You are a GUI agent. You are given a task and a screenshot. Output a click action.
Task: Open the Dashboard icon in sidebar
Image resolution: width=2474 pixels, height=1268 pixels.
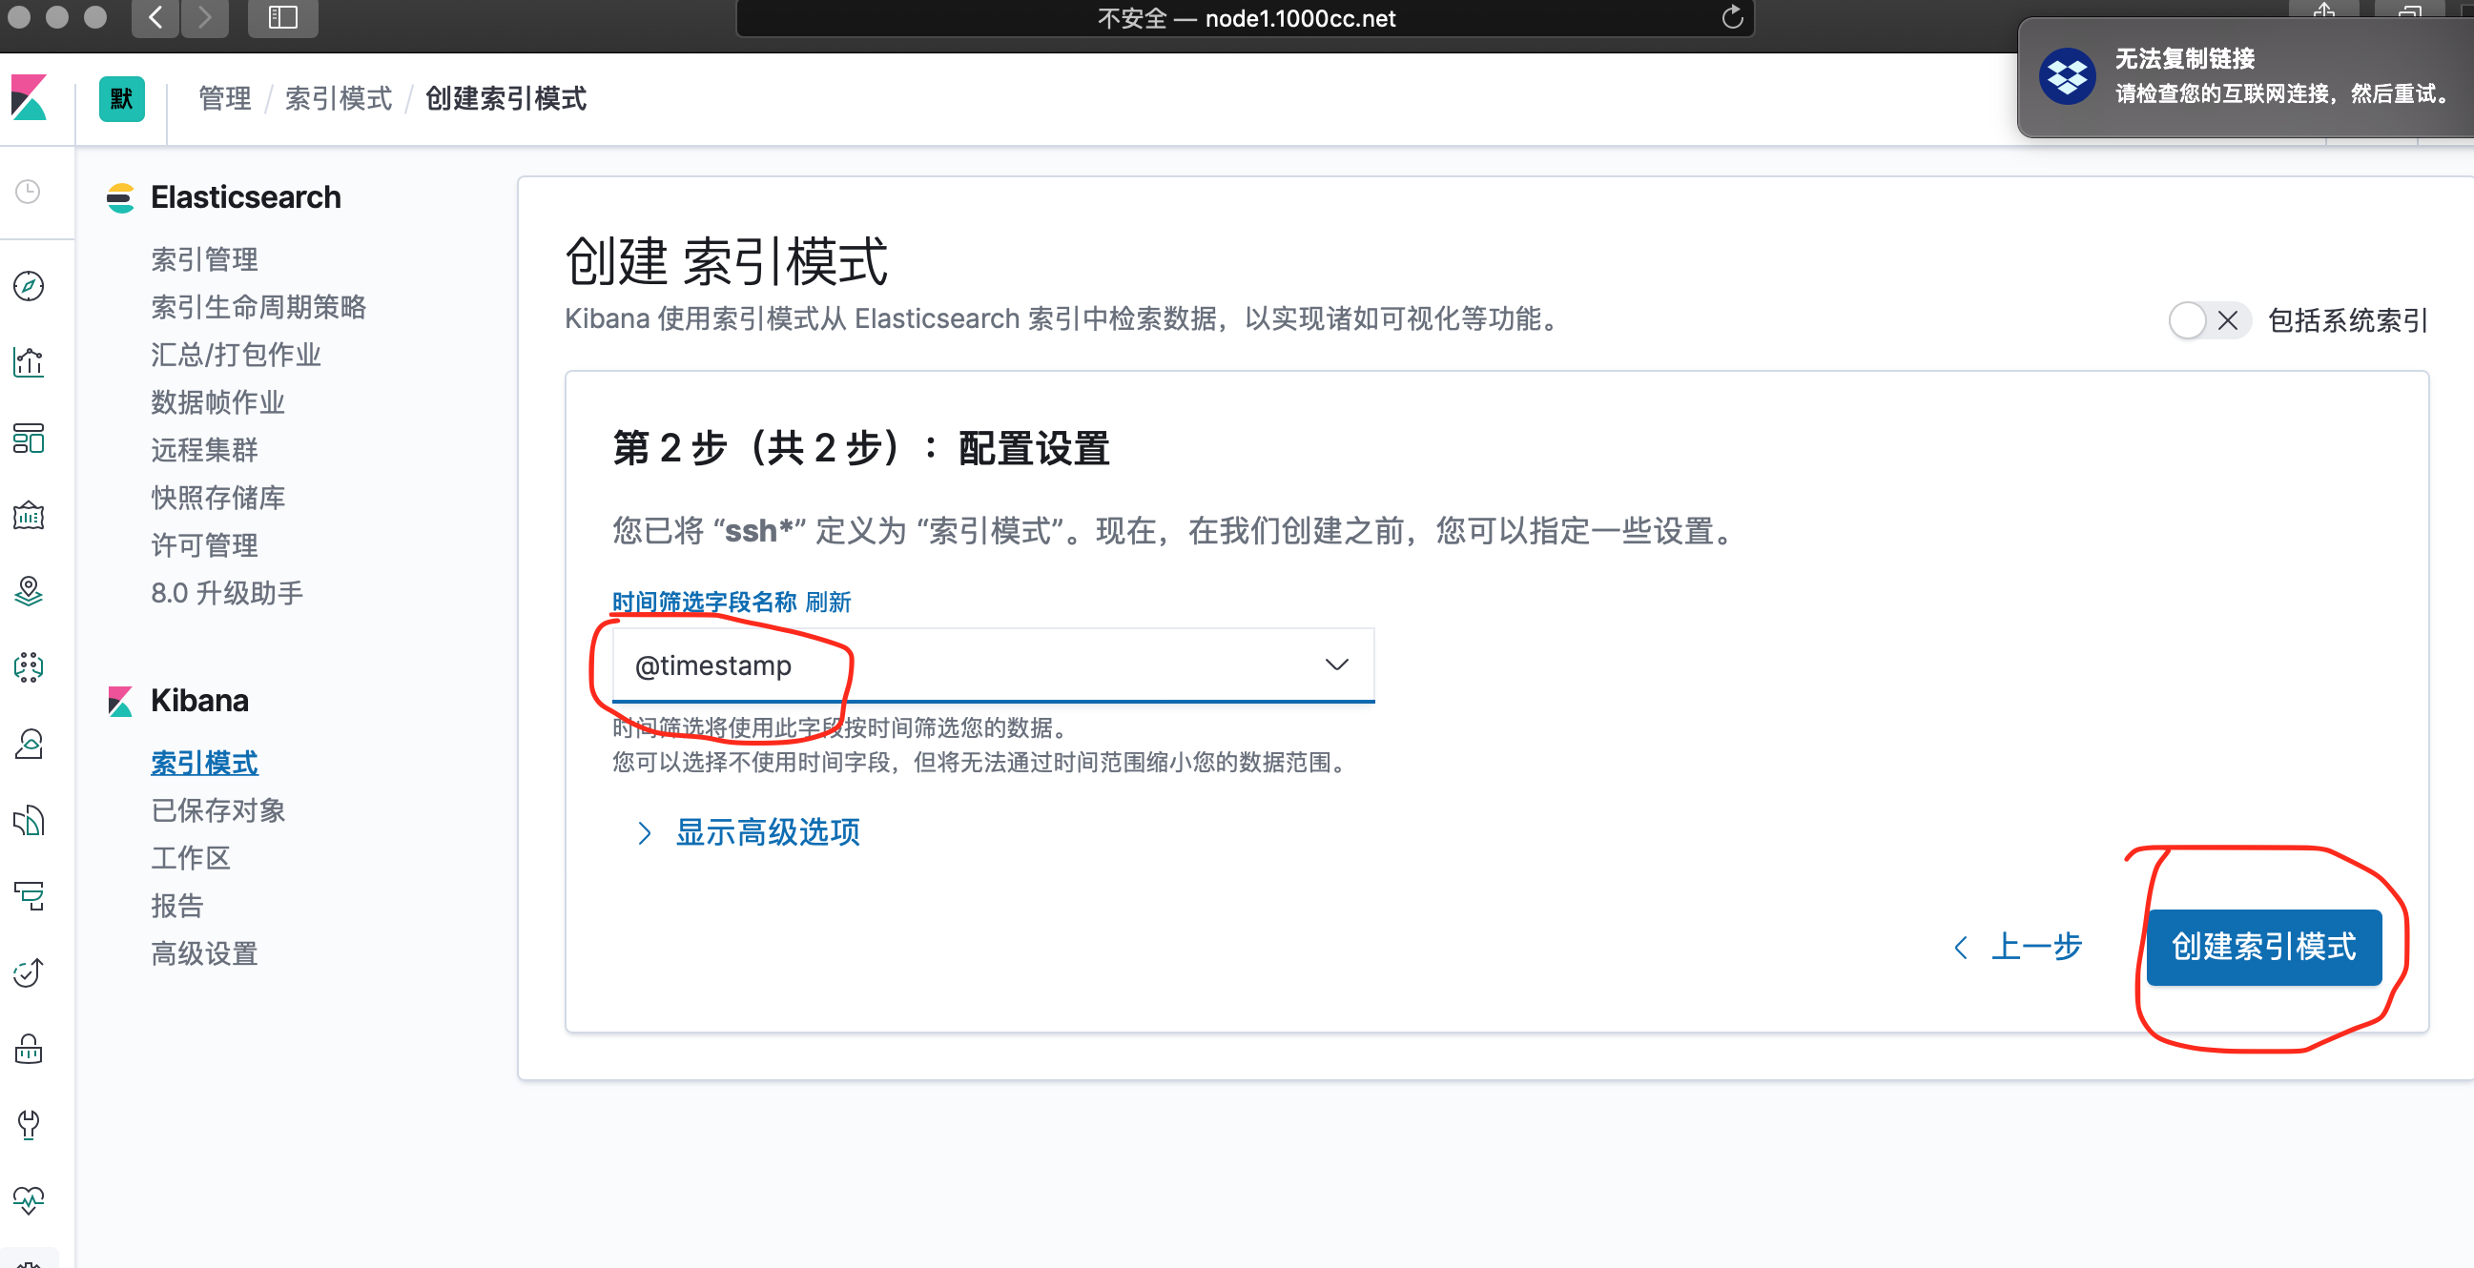point(29,439)
